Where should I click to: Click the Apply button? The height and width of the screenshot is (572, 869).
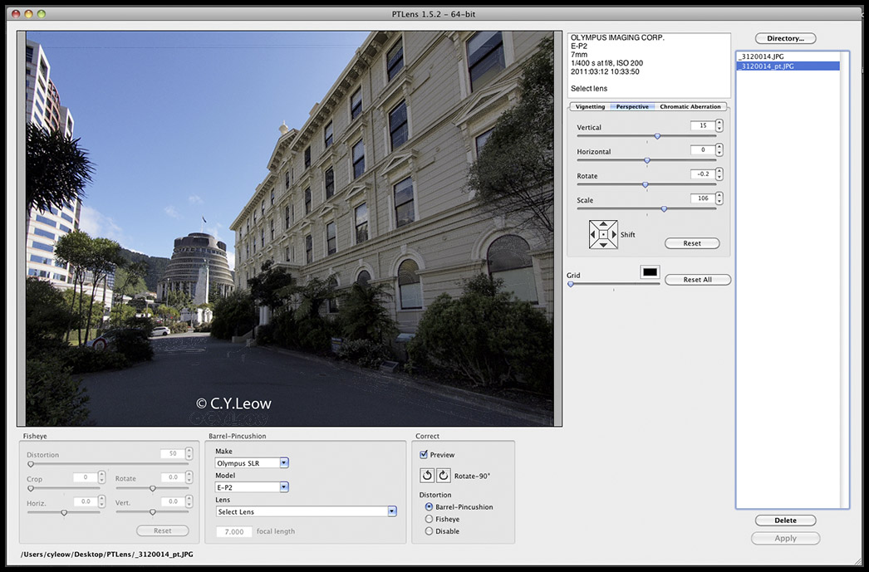[785, 538]
